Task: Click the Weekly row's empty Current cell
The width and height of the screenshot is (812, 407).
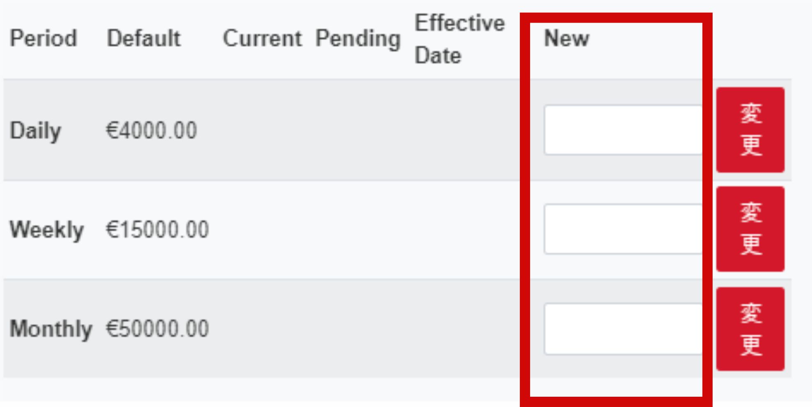Action: click(x=262, y=229)
